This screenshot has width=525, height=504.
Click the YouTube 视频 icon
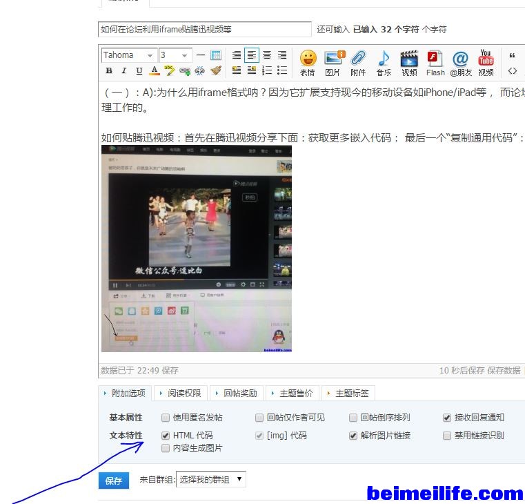point(486,61)
